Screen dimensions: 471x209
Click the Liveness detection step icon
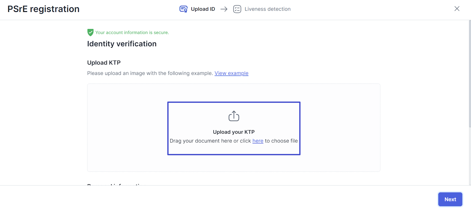click(x=237, y=9)
